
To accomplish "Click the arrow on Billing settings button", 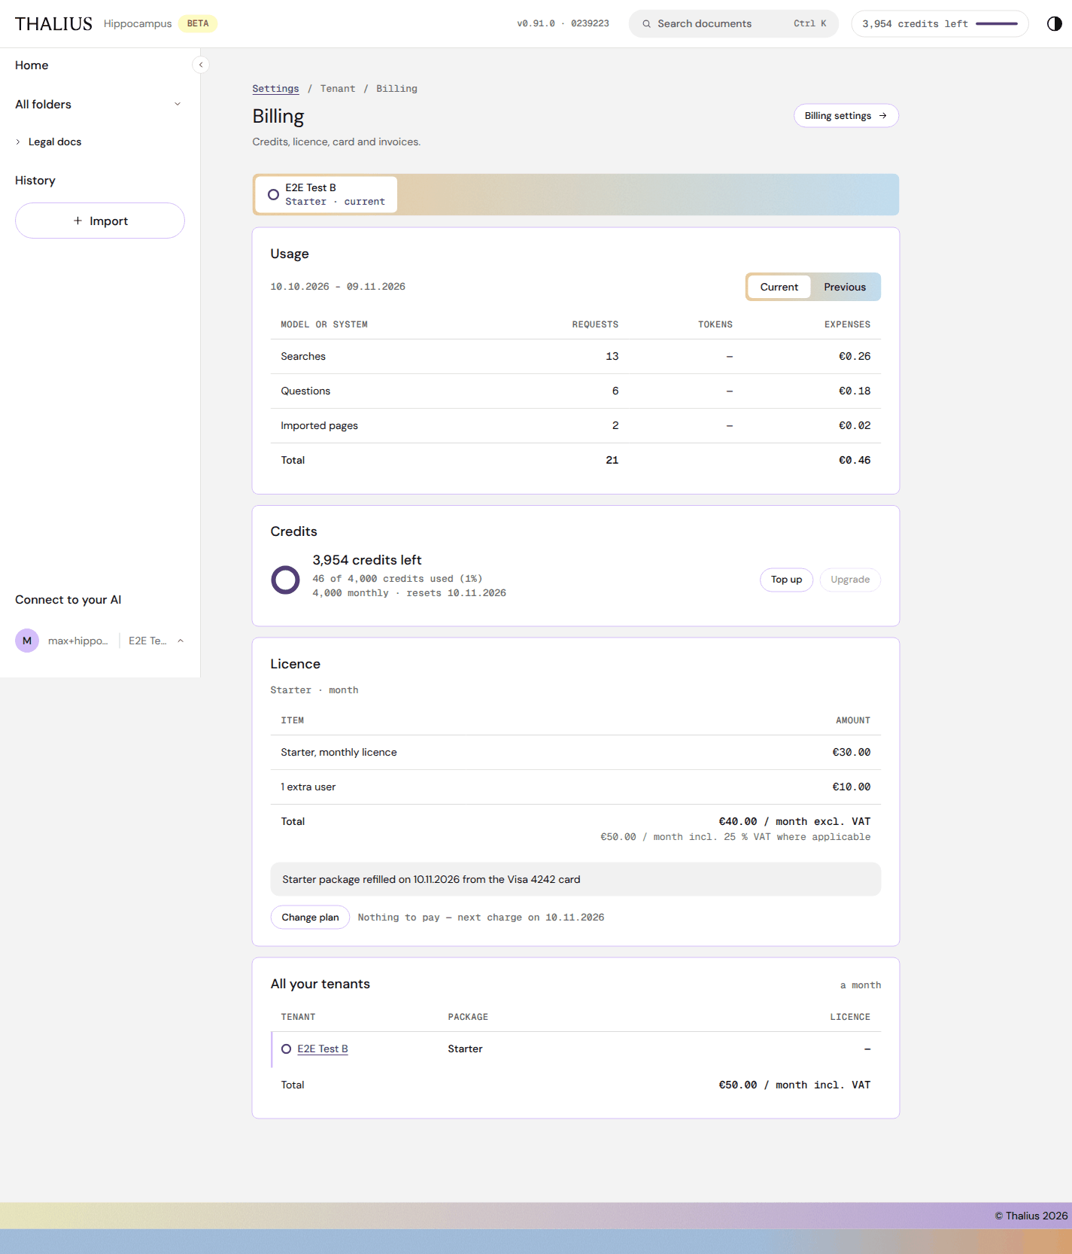I will pyautogui.click(x=883, y=116).
